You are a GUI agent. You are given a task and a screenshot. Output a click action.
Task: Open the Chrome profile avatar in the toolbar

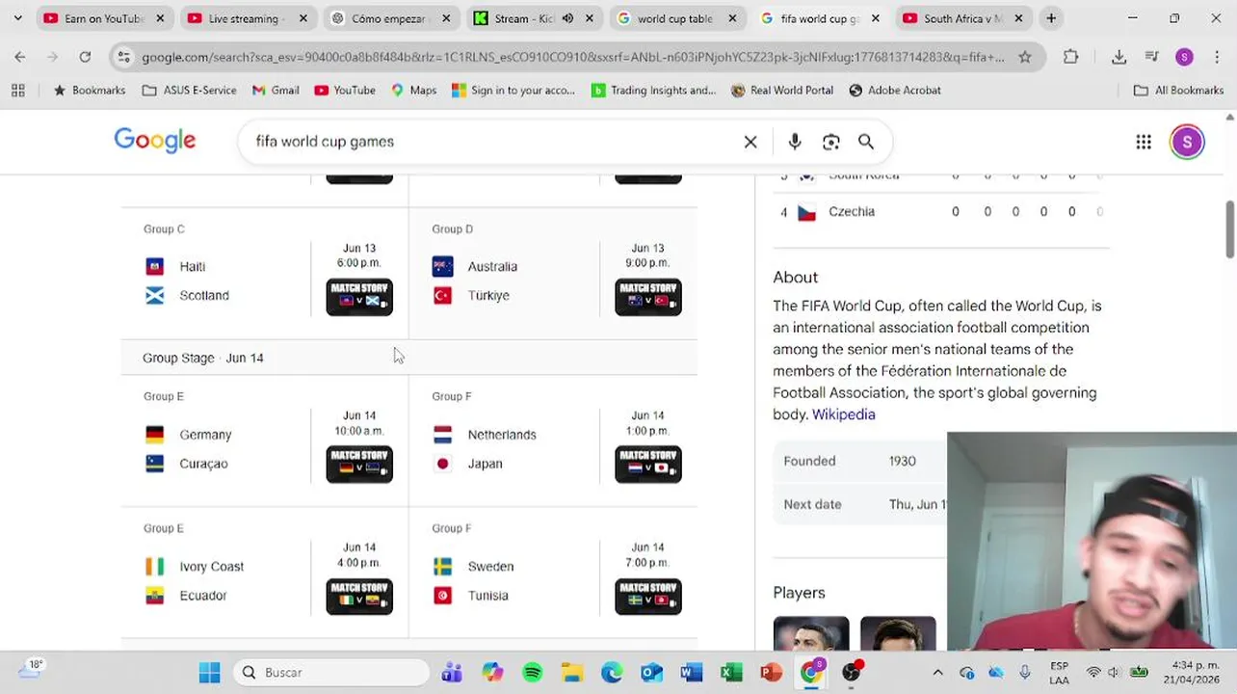1184,57
